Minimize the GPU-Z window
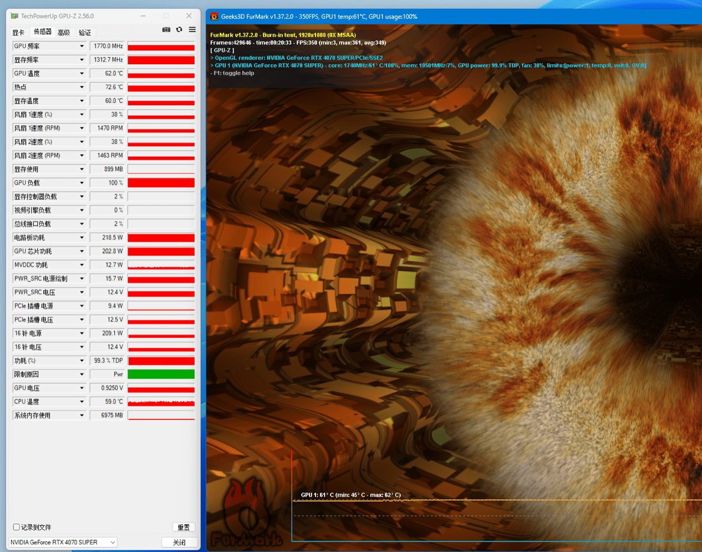 pos(143,16)
